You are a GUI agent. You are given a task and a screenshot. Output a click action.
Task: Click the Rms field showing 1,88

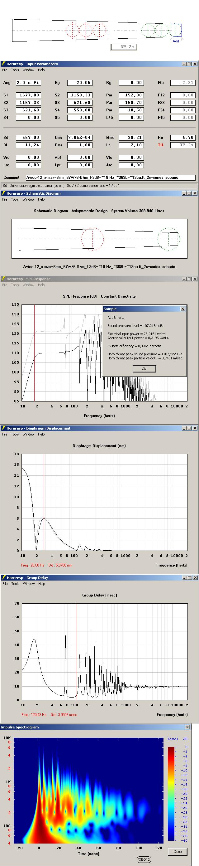pos(80,145)
